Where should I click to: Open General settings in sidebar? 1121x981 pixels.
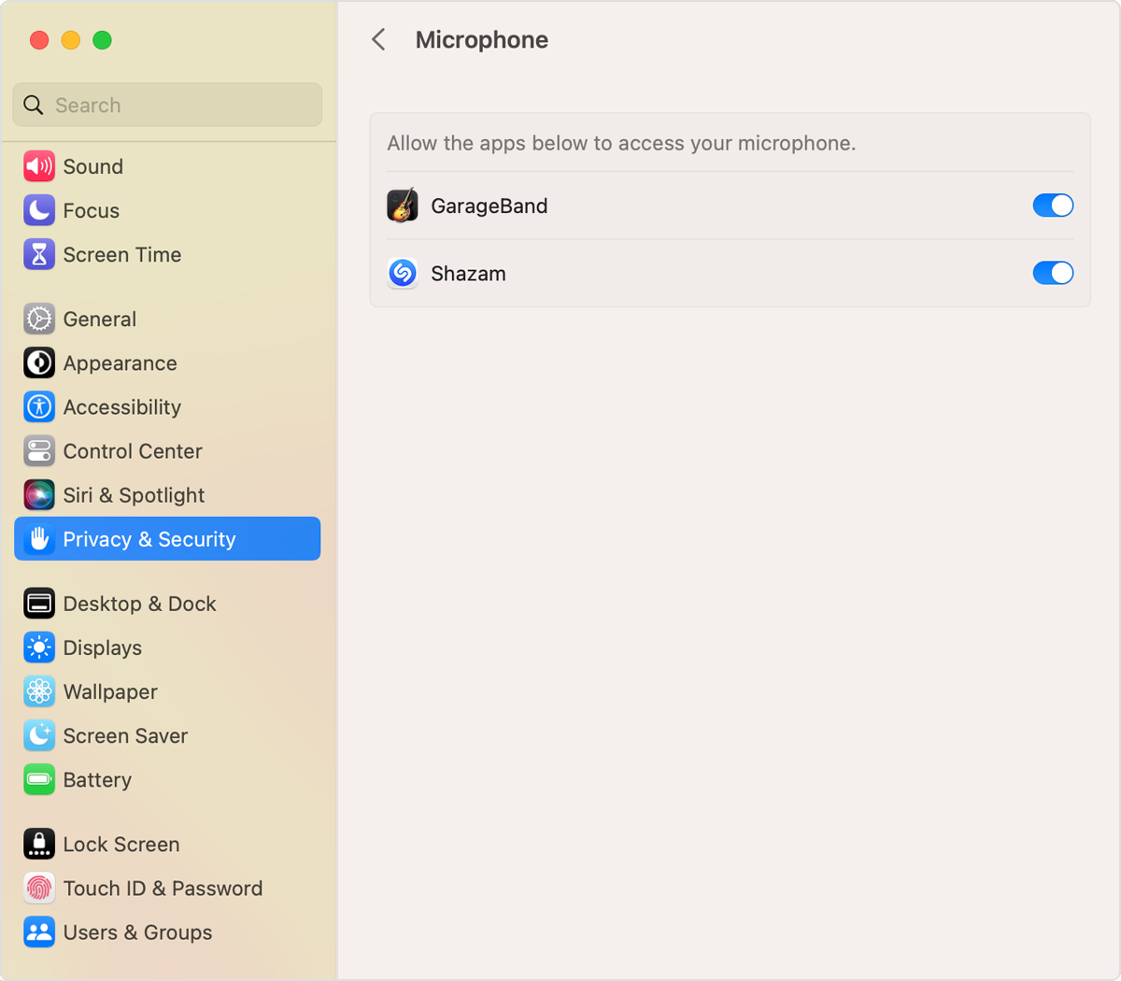point(100,320)
